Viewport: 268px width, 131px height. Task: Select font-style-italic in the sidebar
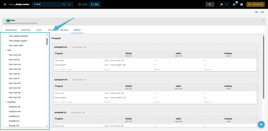click(16, 46)
